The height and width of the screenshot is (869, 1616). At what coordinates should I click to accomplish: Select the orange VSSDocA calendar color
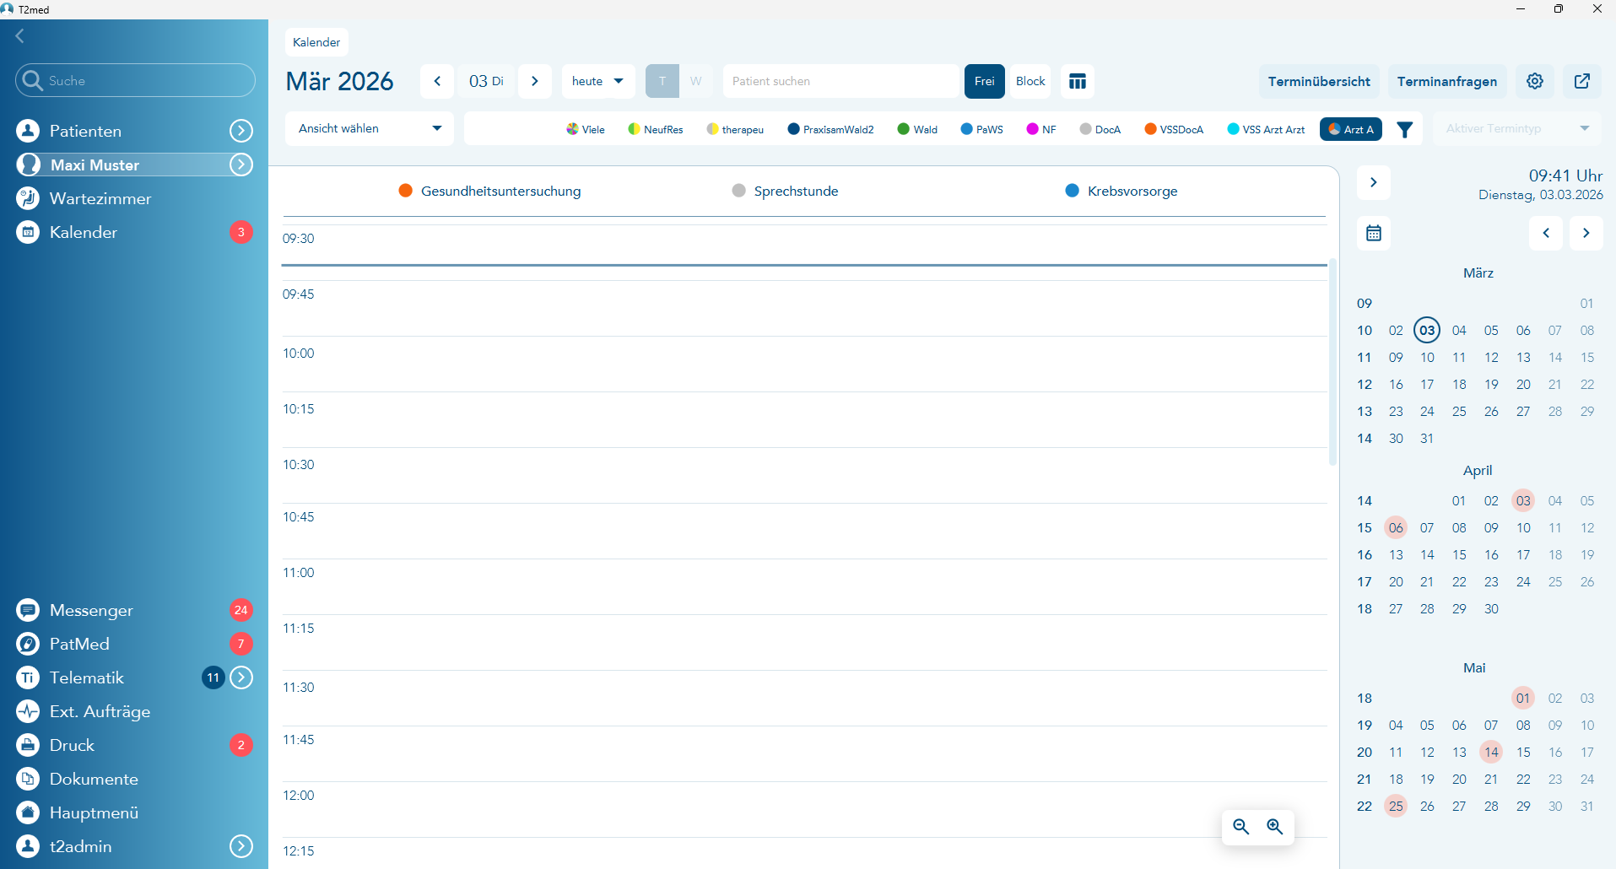click(x=1173, y=129)
